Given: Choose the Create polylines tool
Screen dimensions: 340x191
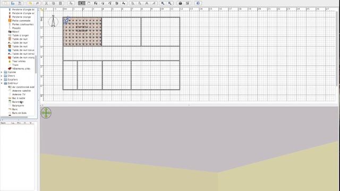Looking at the screenshot, I should (x=110, y=3).
